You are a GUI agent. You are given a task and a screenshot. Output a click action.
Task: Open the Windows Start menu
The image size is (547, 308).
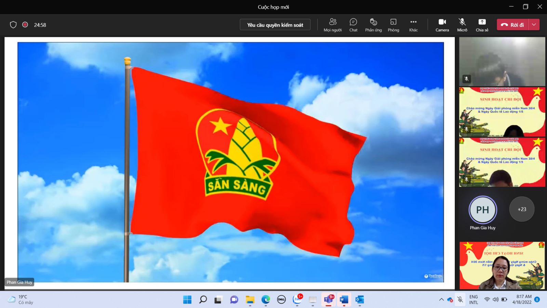click(x=187, y=300)
